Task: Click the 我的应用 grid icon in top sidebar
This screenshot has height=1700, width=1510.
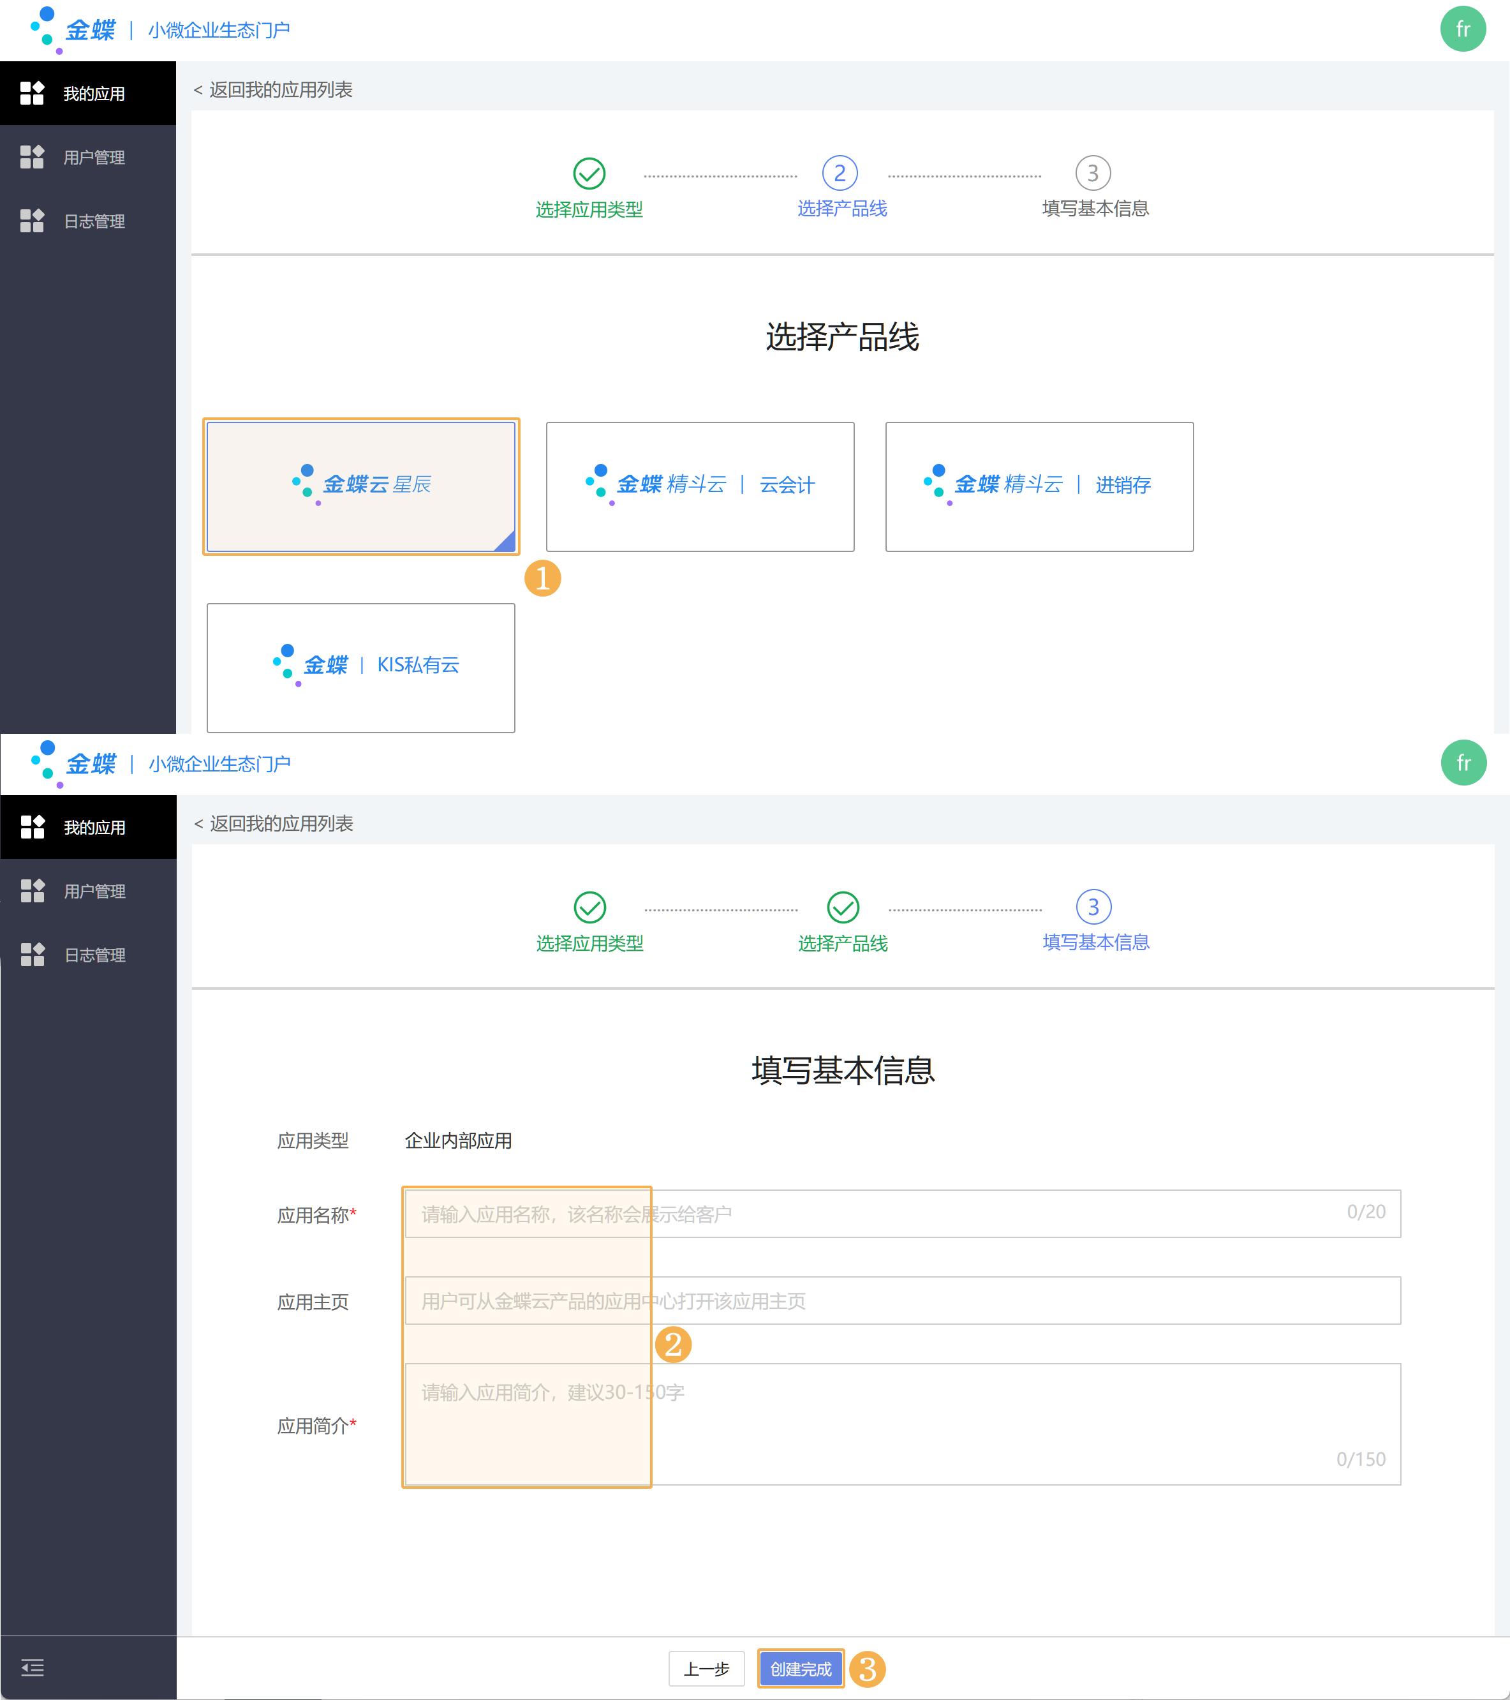Action: point(32,93)
